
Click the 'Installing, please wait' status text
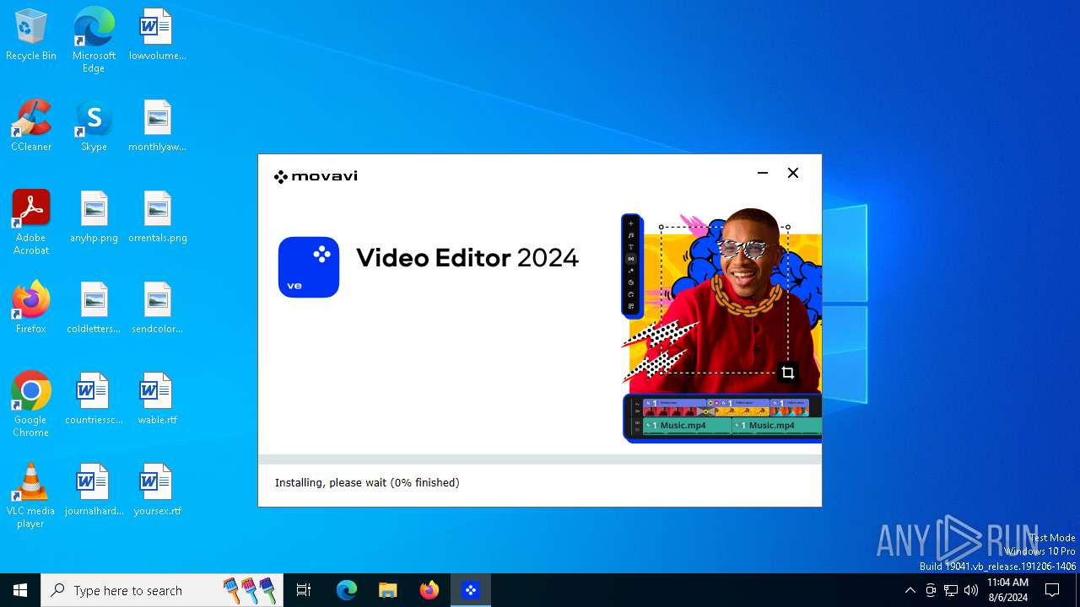[x=367, y=483]
